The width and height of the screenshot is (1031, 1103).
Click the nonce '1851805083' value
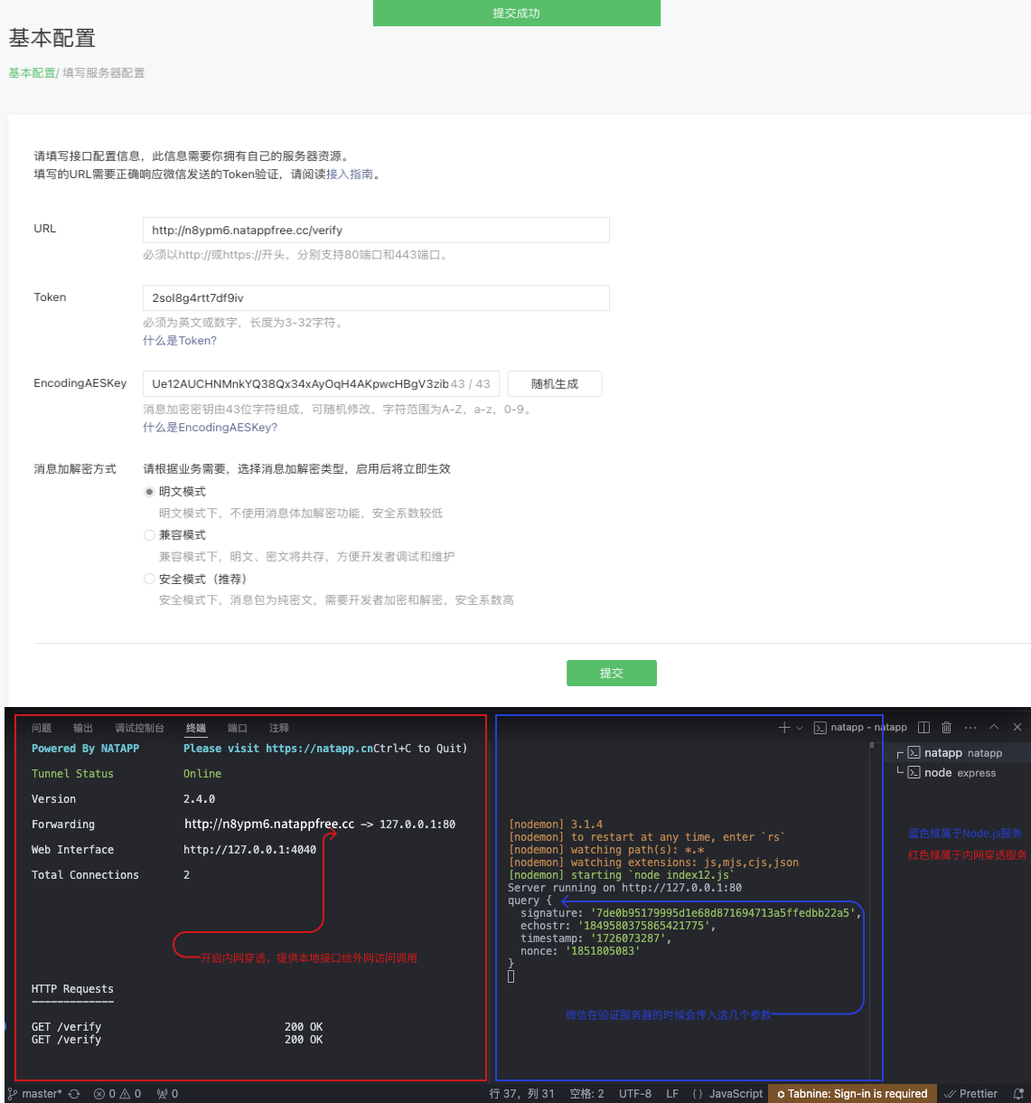click(x=603, y=951)
